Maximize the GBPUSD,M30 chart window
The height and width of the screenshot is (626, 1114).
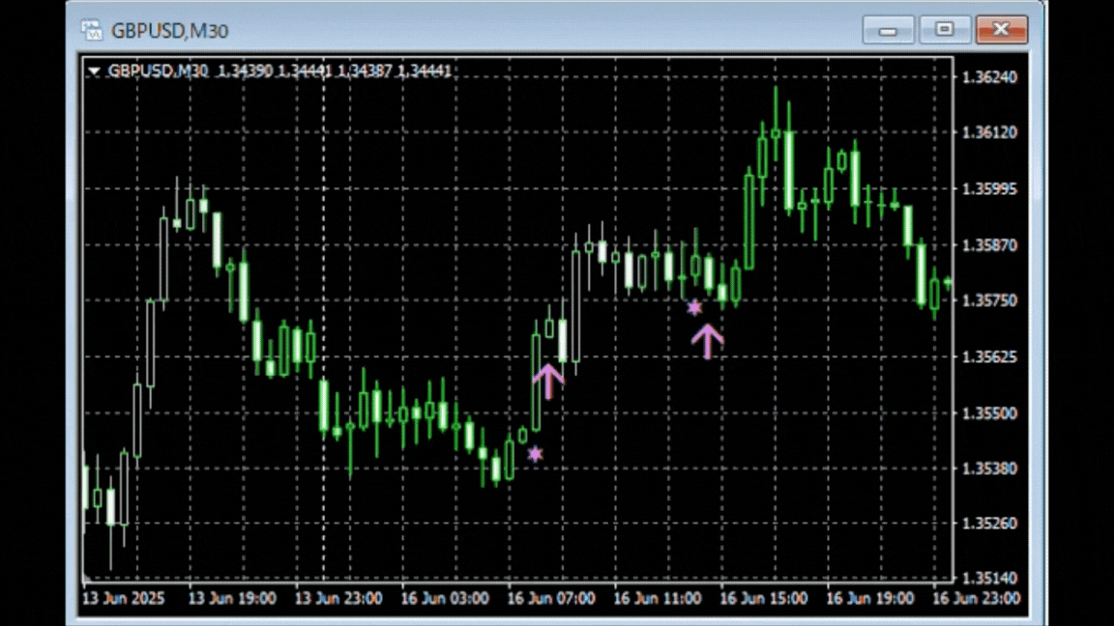coord(944,30)
